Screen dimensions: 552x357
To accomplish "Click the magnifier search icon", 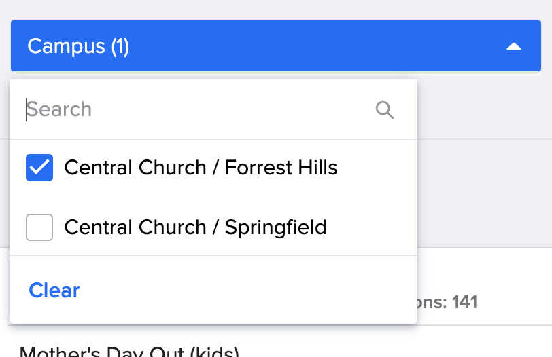I will pyautogui.click(x=385, y=110).
